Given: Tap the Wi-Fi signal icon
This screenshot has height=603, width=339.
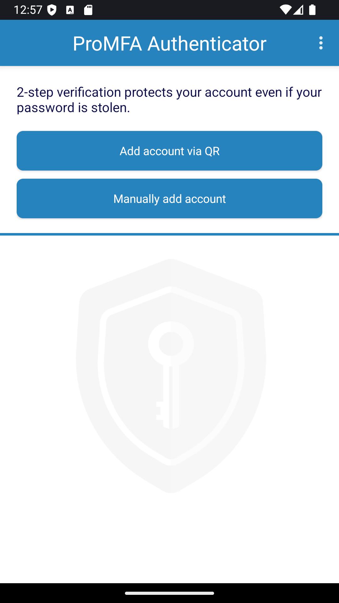Looking at the screenshot, I should [x=286, y=10].
